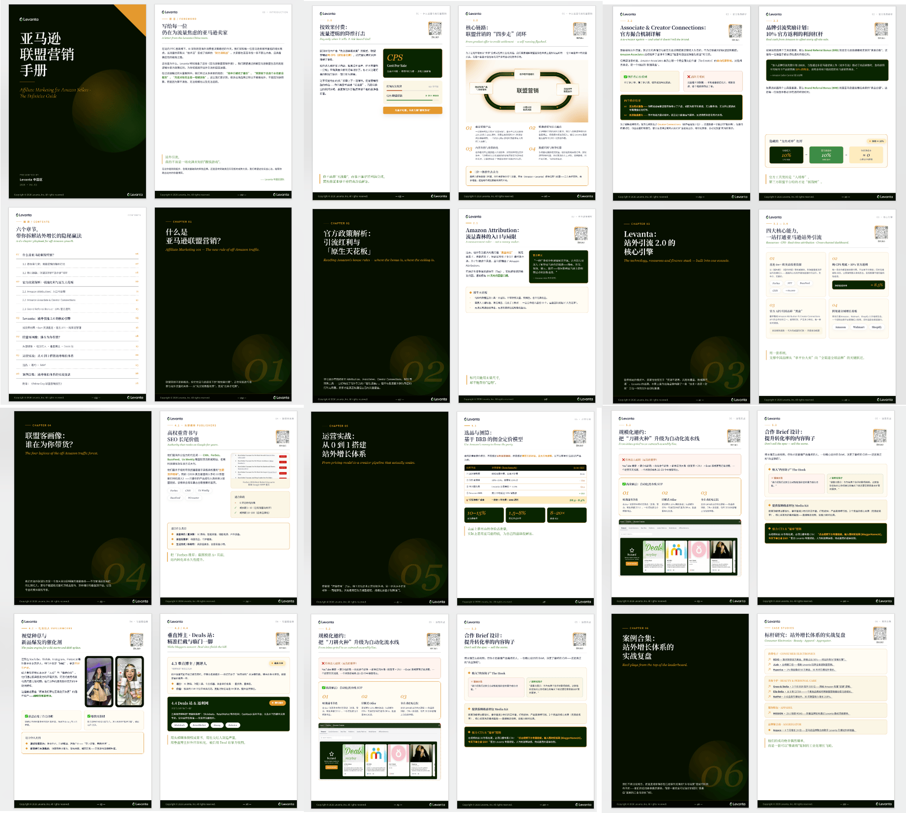Click the large 01 numeral on Chapter 01
This screenshot has height=813, width=906.
tap(264, 370)
